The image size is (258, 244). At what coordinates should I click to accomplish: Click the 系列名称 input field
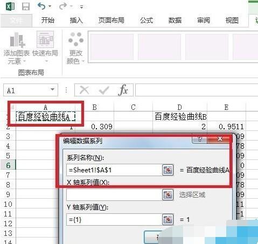(x=114, y=170)
